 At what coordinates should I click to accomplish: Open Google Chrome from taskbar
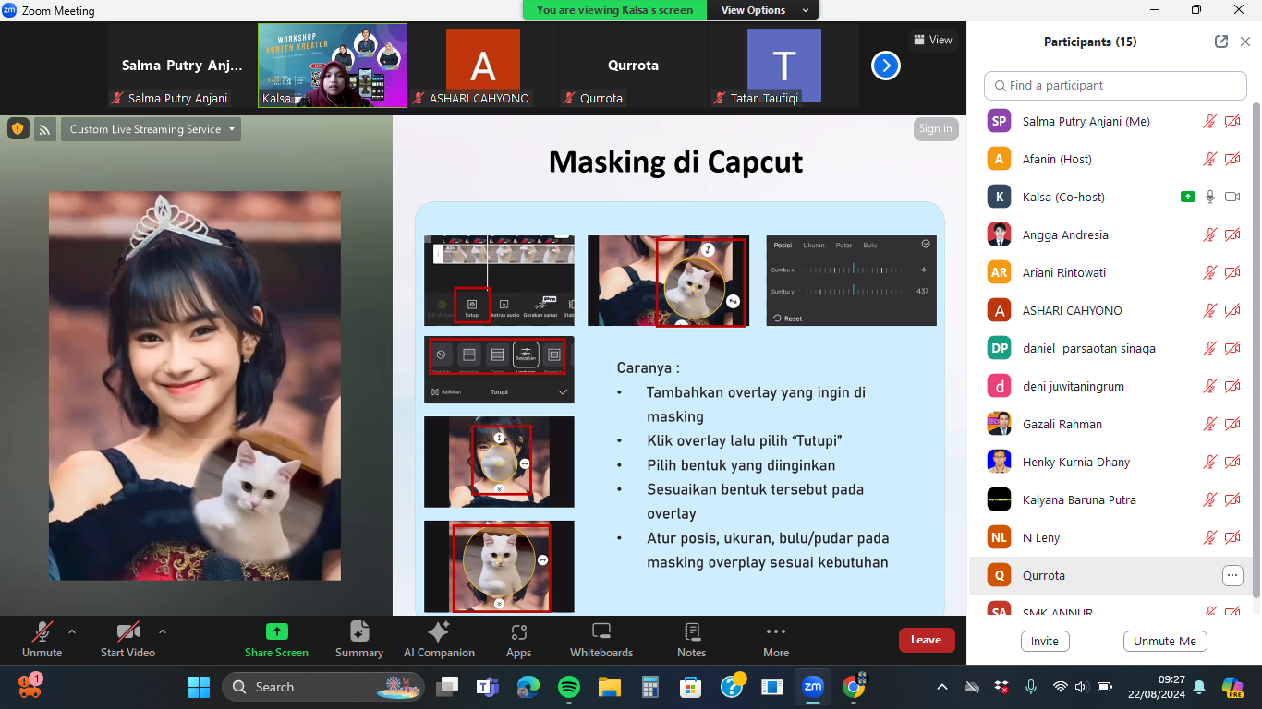[x=854, y=687]
